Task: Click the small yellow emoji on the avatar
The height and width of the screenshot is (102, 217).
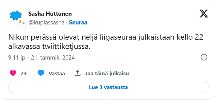Action: point(20,21)
